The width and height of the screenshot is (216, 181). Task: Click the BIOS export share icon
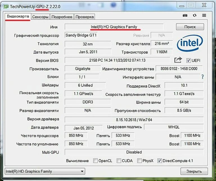(178, 60)
